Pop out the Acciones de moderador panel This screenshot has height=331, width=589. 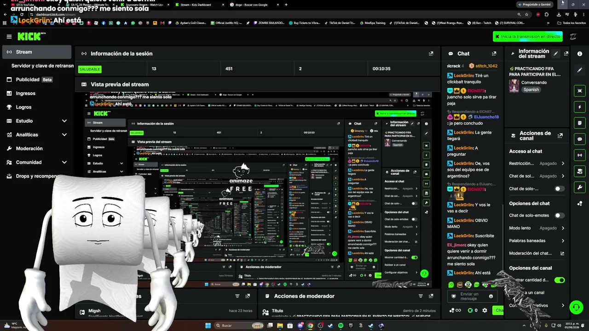[x=431, y=296]
